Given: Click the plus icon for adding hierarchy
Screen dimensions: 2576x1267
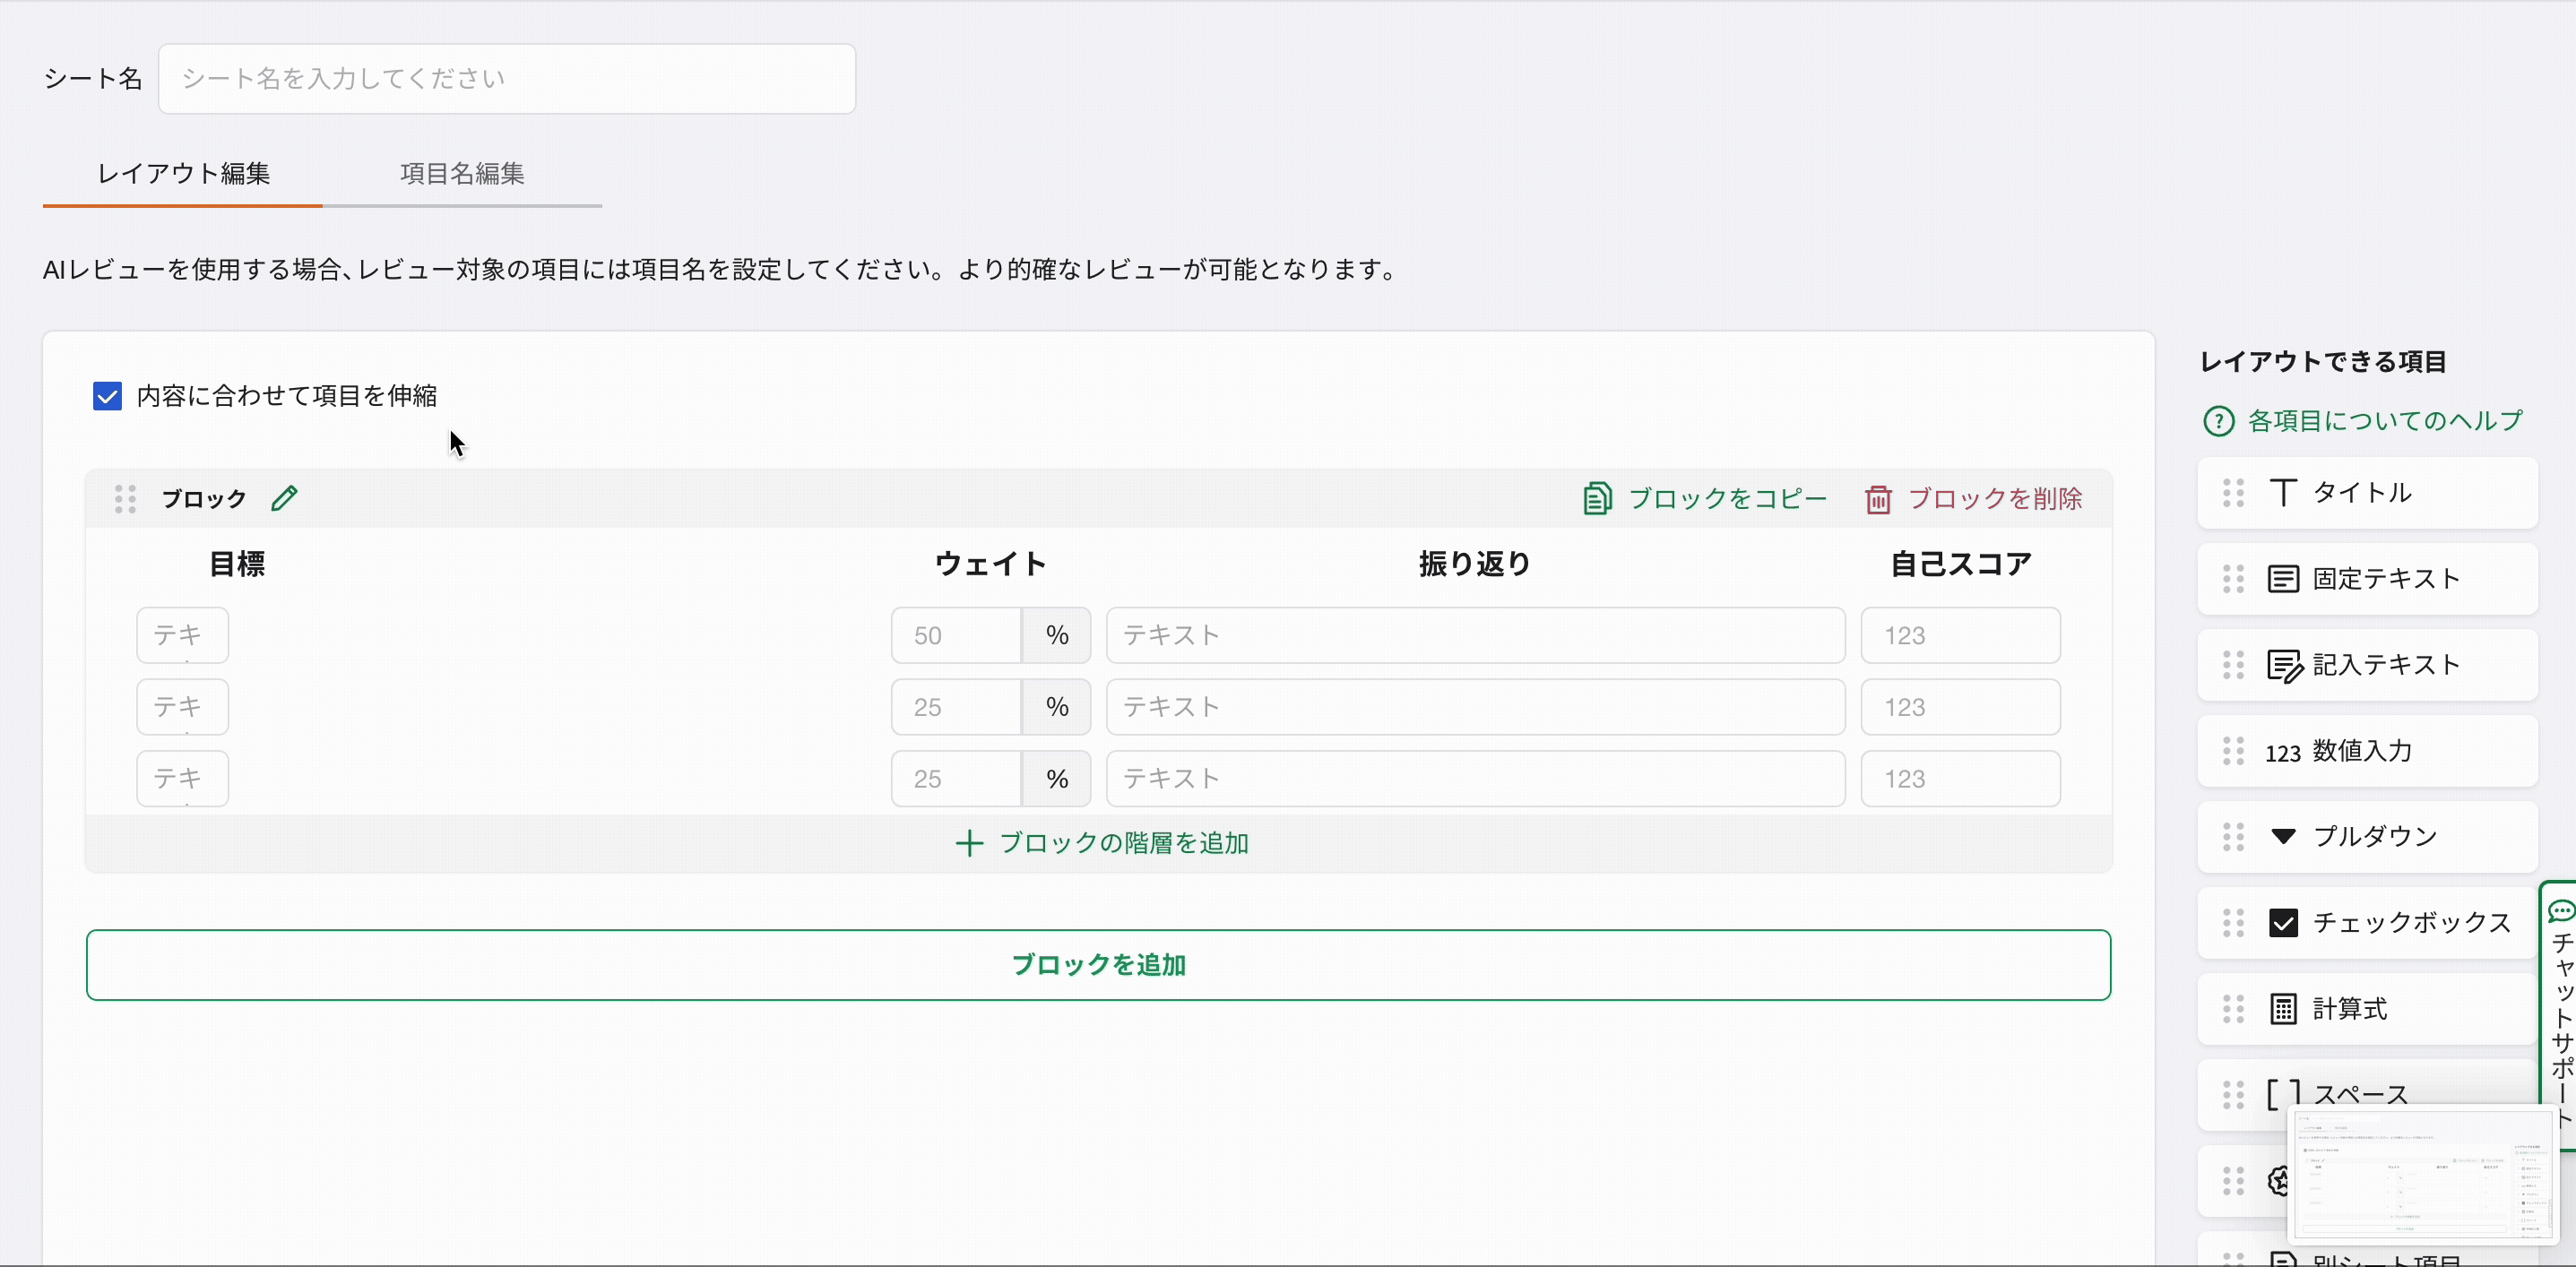Looking at the screenshot, I should click(968, 843).
